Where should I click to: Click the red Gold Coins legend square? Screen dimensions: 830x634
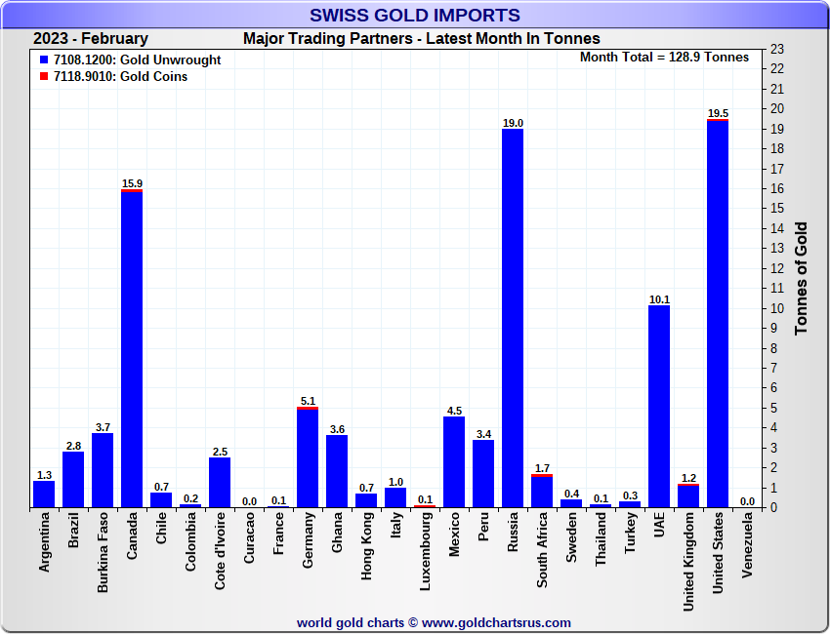(x=44, y=77)
